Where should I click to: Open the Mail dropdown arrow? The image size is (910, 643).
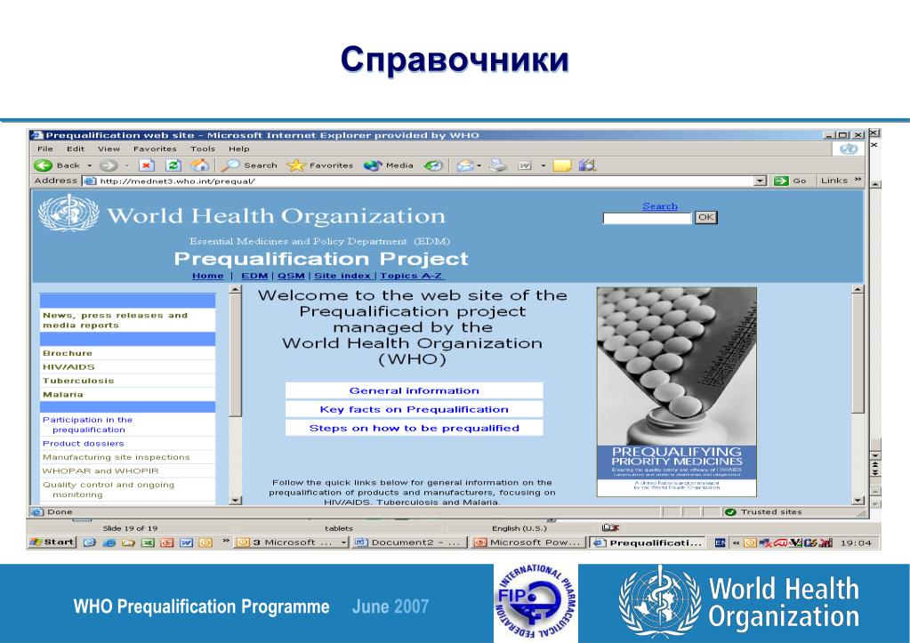[x=479, y=166]
